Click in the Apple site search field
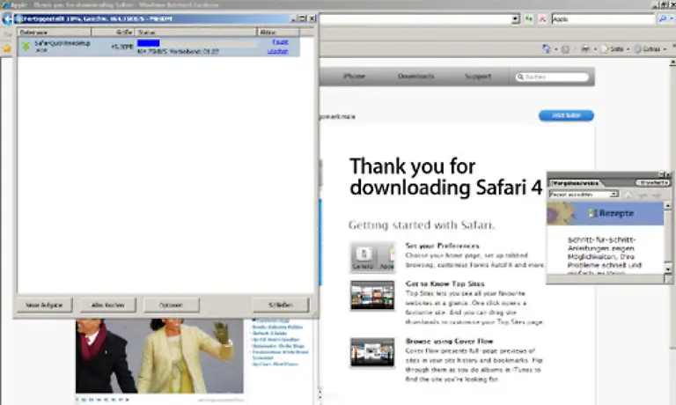This screenshot has height=405, width=676. [552, 77]
